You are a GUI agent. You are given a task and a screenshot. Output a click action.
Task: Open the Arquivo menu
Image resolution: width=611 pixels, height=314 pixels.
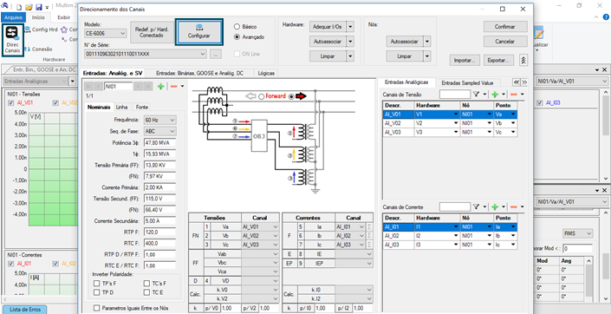point(13,17)
